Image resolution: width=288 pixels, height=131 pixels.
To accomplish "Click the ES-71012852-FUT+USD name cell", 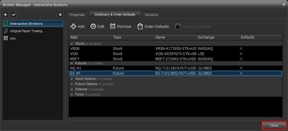I will coord(176,73).
